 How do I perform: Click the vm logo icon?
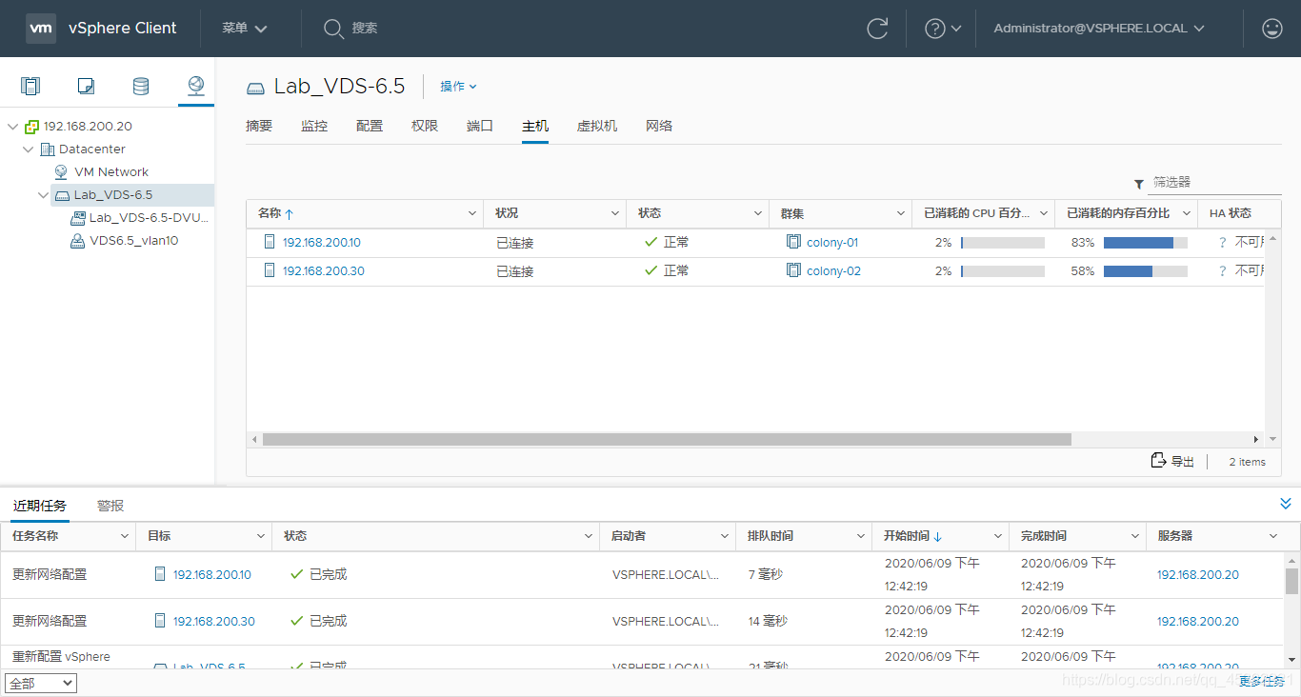[41, 28]
